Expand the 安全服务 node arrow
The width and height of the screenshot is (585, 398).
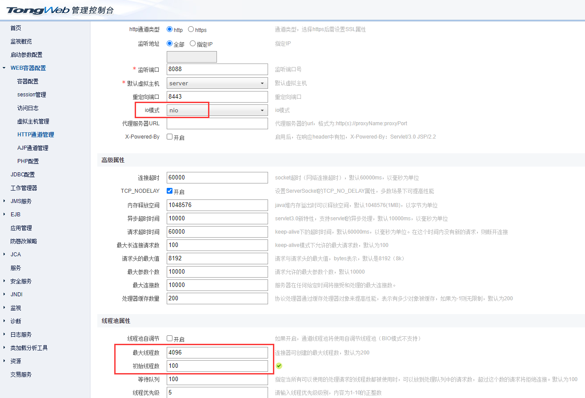coord(4,281)
